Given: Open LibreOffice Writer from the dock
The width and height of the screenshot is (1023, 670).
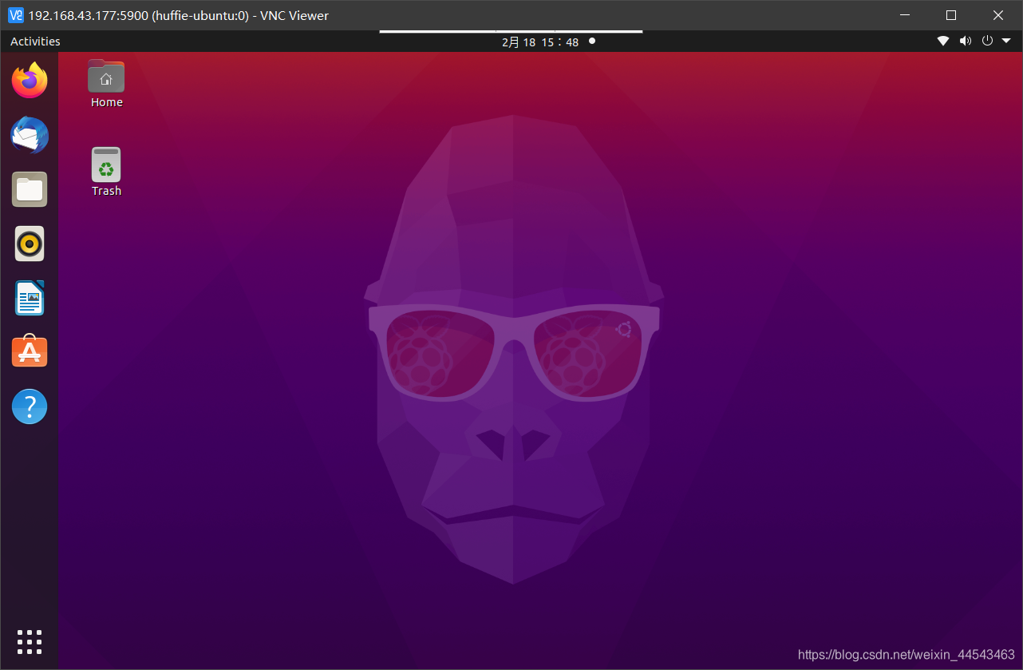Looking at the screenshot, I should [30, 298].
